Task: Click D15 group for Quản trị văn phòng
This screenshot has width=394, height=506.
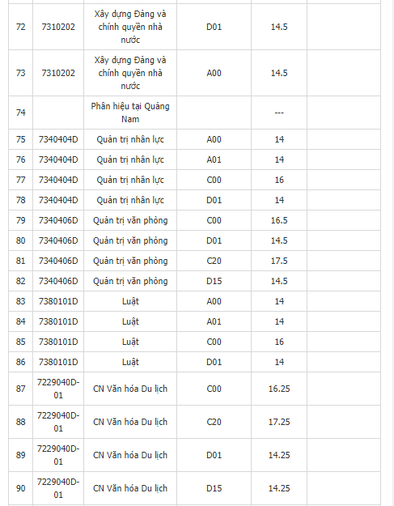Action: (x=214, y=281)
